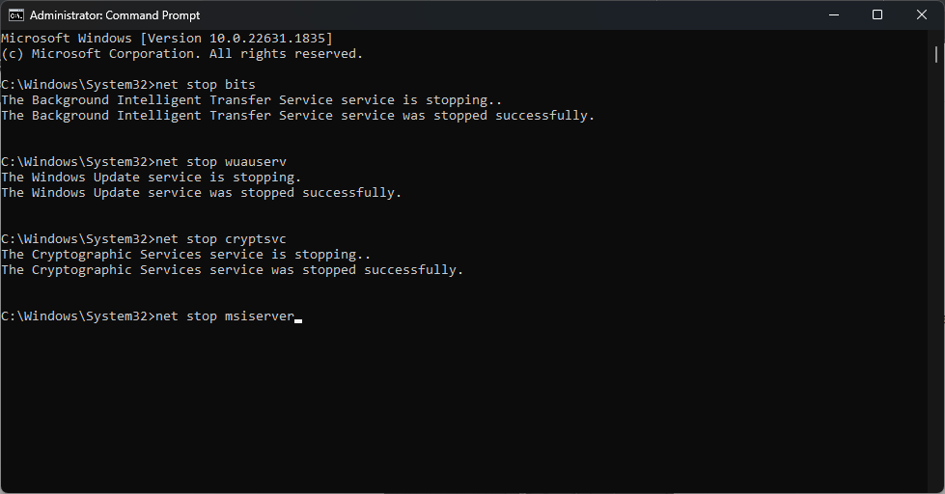Click the Windows Update "stopped successfully" line
The image size is (945, 494).
point(202,193)
